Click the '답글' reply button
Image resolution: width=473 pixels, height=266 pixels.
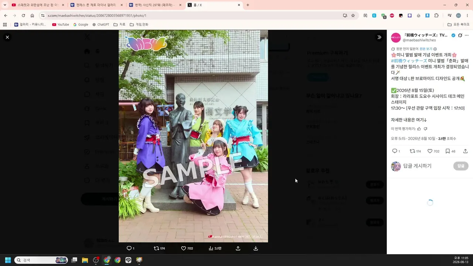click(x=461, y=166)
